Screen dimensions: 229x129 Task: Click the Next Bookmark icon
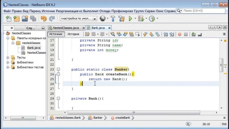point(151,34)
